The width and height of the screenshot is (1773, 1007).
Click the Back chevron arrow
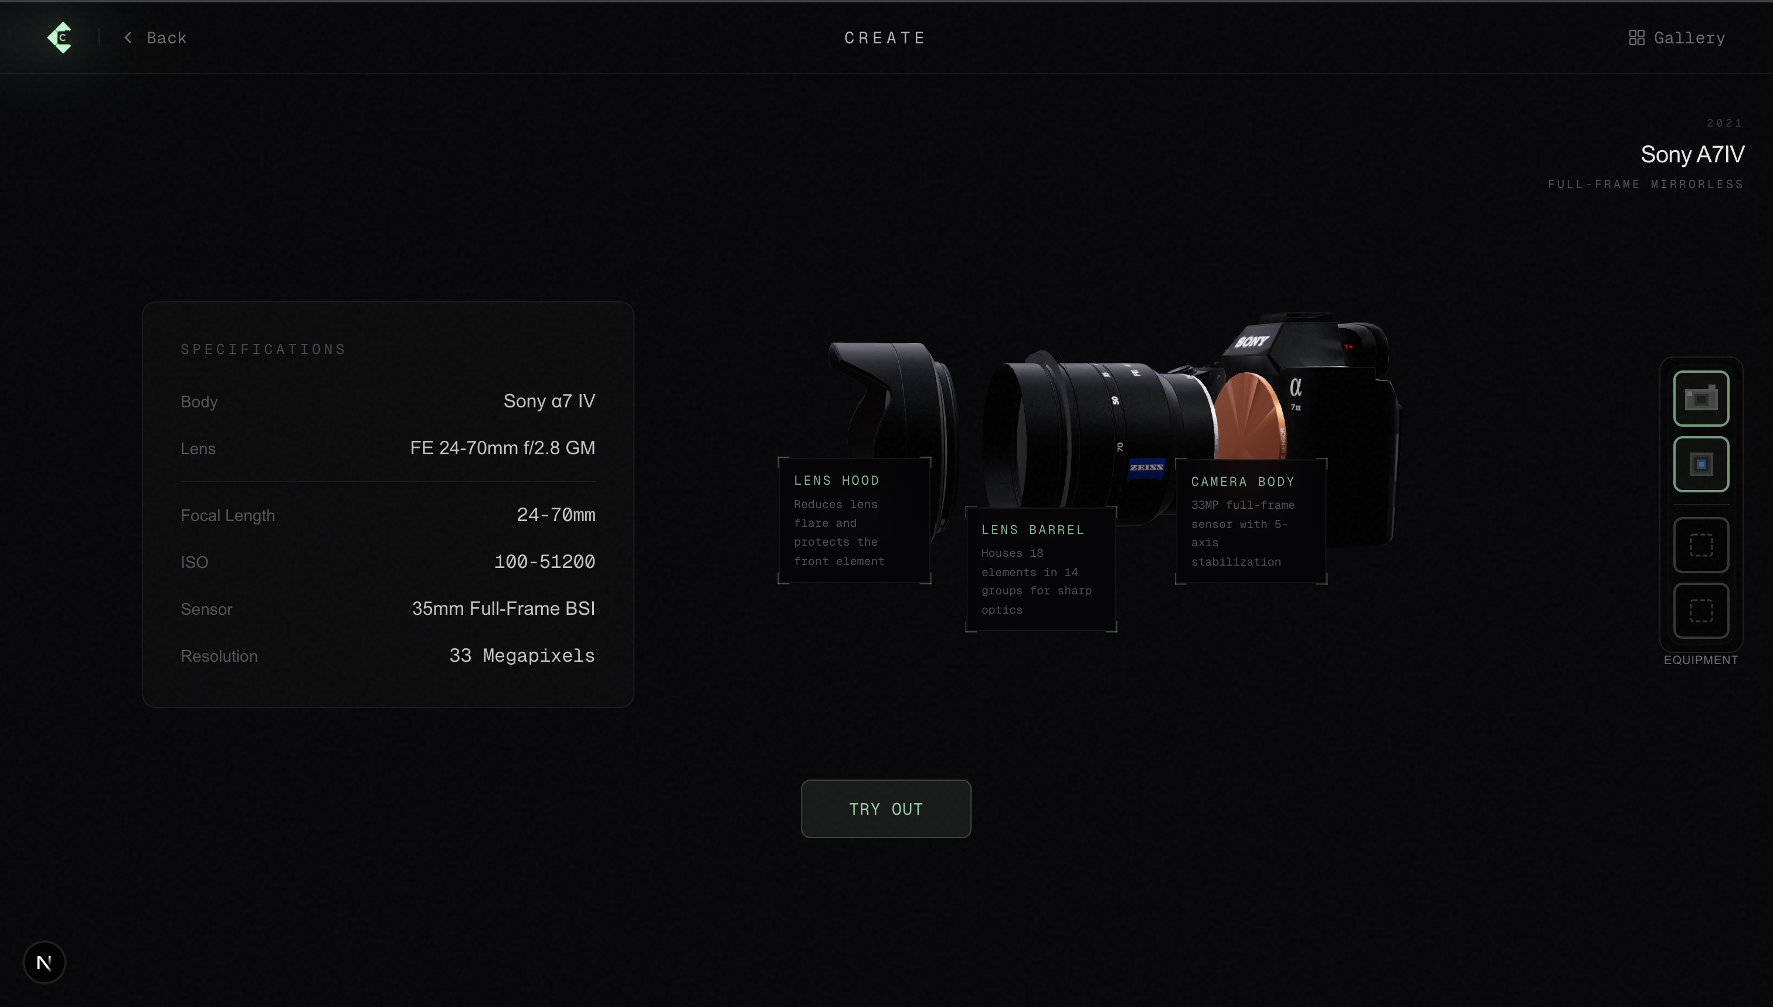(128, 38)
